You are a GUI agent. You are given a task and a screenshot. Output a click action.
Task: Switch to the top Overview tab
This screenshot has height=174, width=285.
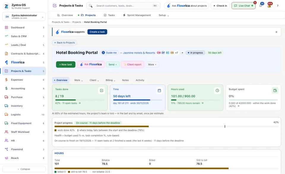65,15
